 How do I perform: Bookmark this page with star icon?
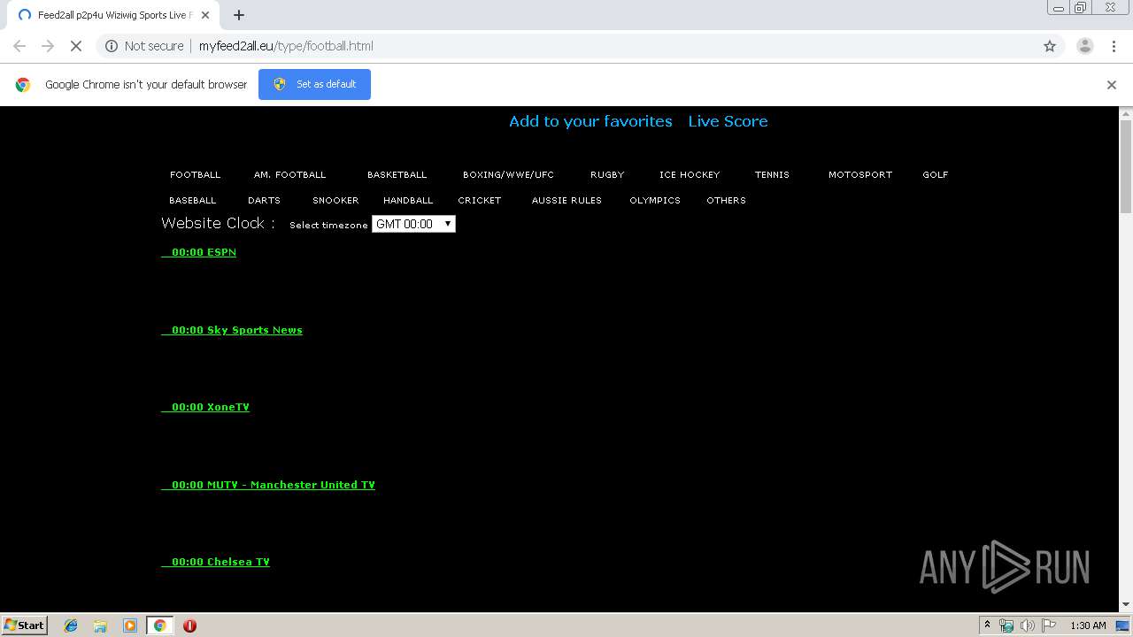pyautogui.click(x=1050, y=46)
